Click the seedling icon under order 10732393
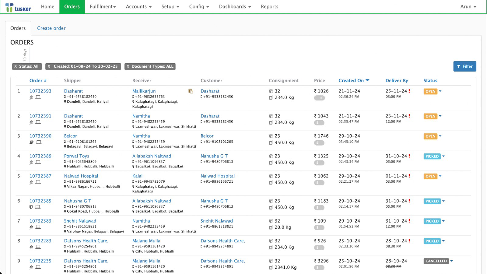 31,97
